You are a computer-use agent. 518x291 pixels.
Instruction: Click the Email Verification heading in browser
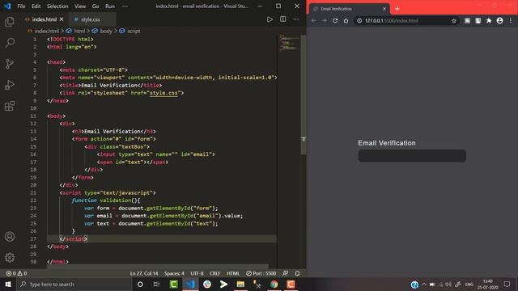coord(387,143)
